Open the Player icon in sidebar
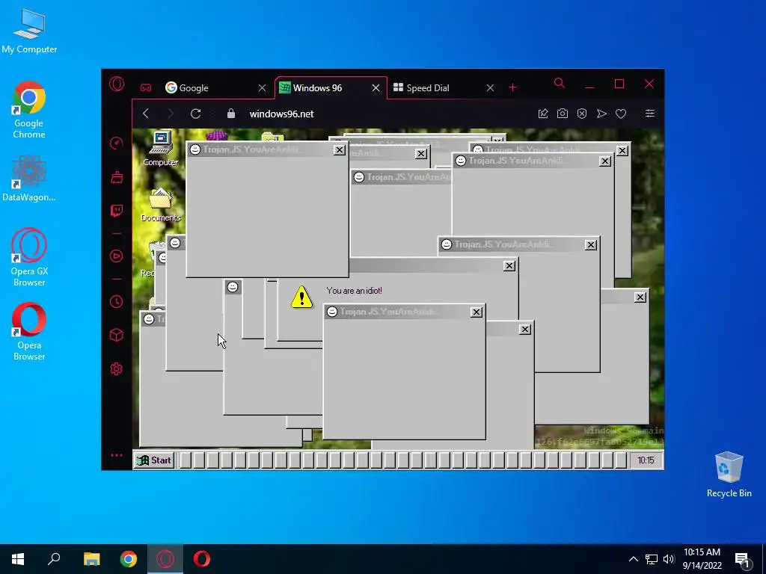Screen dimensions: 766x574 pyautogui.click(x=116, y=256)
